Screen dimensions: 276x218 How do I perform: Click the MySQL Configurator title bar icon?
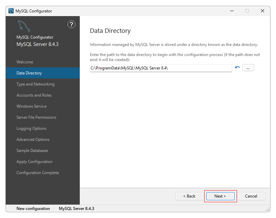pos(11,11)
